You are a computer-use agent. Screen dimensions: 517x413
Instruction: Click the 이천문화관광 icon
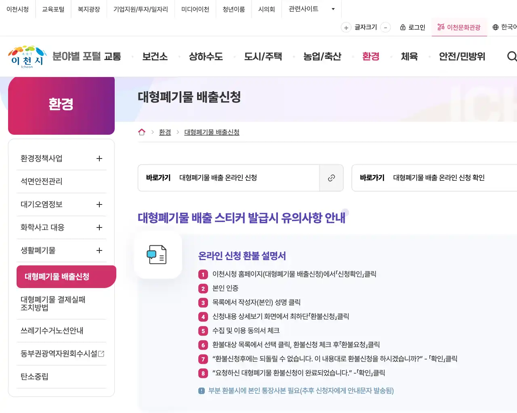tap(441, 27)
